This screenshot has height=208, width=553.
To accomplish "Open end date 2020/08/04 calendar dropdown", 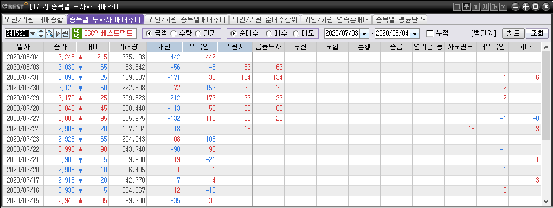I will pyautogui.click(x=415, y=33).
